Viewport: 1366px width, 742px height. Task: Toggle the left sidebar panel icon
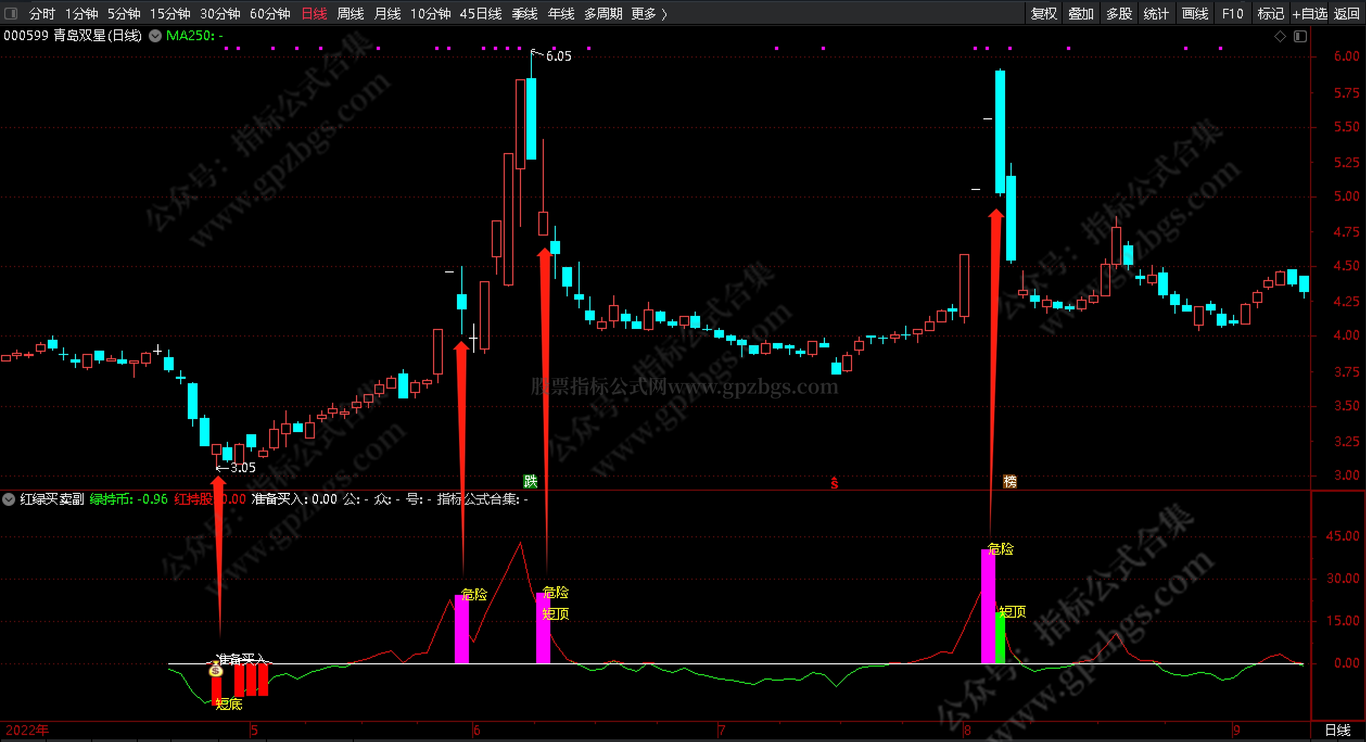coord(10,13)
